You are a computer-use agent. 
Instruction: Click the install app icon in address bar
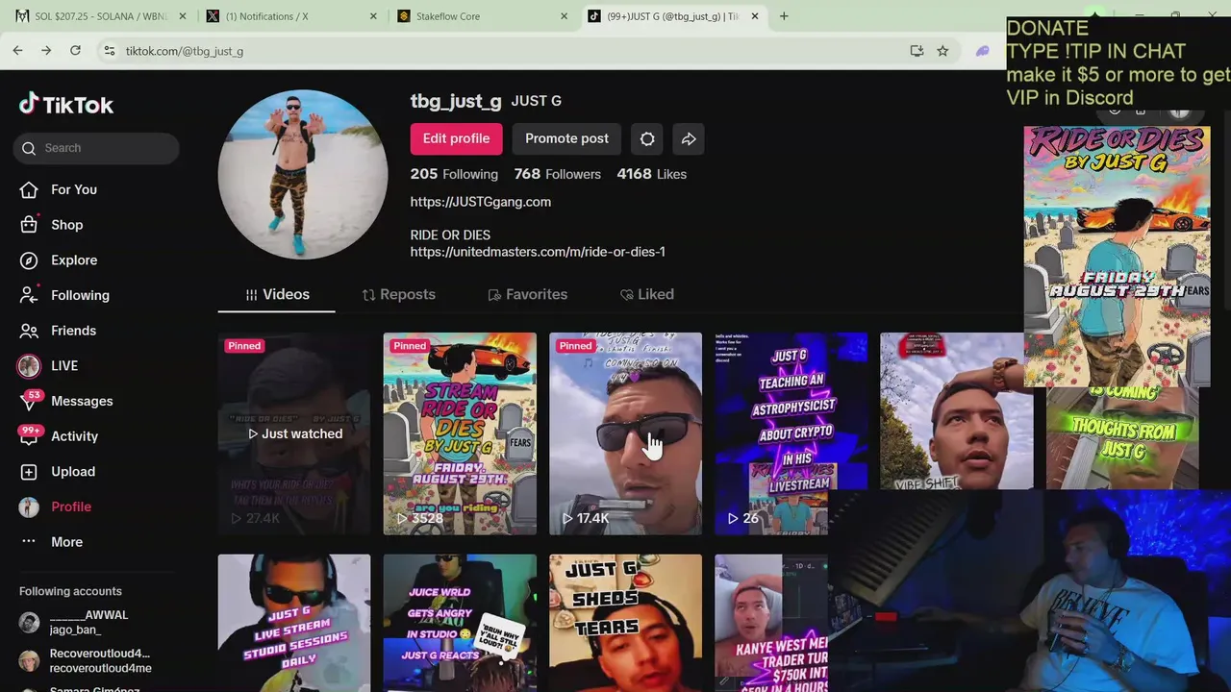click(917, 51)
